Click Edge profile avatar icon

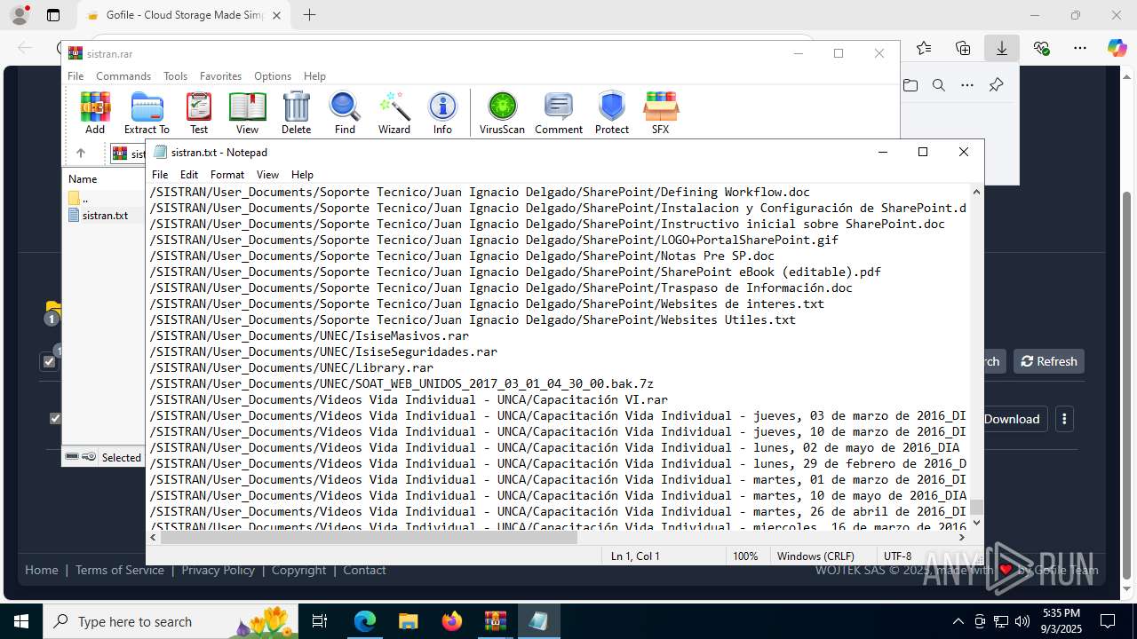click(x=20, y=15)
